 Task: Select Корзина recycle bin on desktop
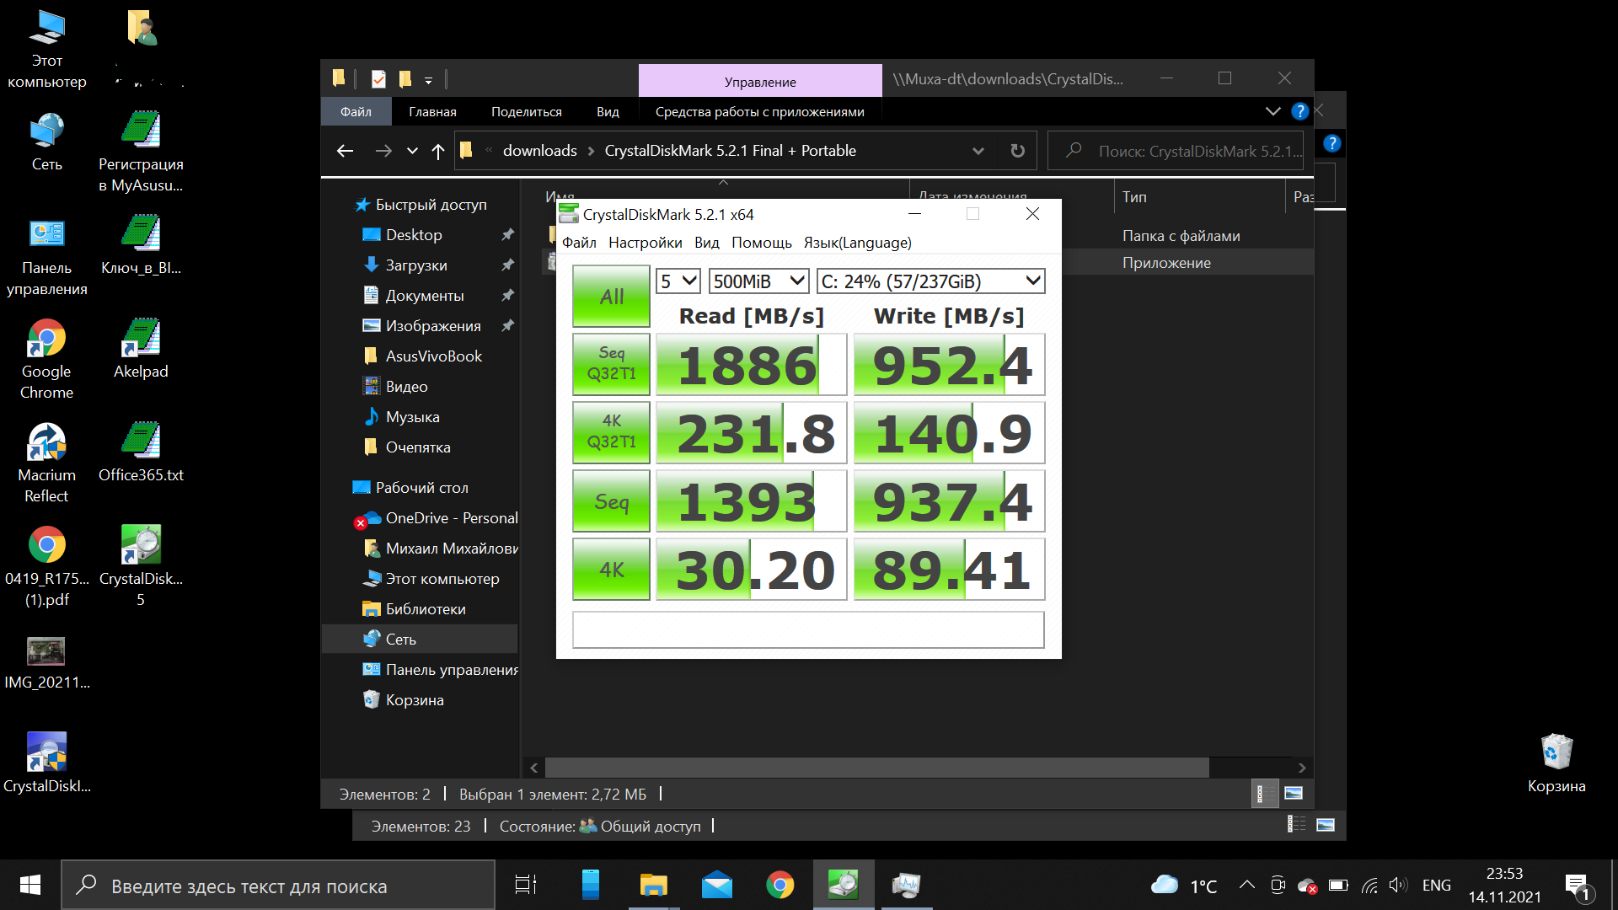click(x=1556, y=764)
